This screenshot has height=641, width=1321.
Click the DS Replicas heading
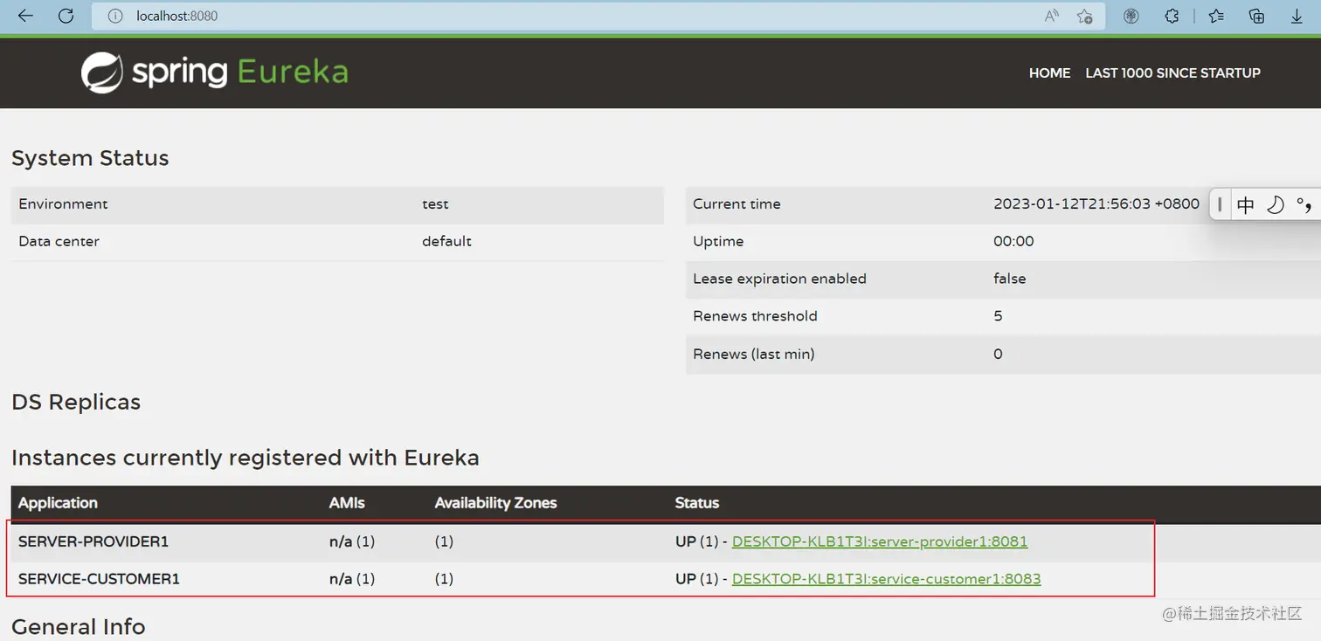pyautogui.click(x=76, y=403)
